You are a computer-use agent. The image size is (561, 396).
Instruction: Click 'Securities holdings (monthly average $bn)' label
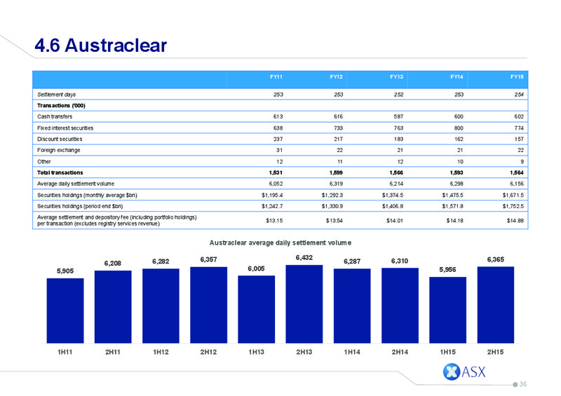click(87, 196)
